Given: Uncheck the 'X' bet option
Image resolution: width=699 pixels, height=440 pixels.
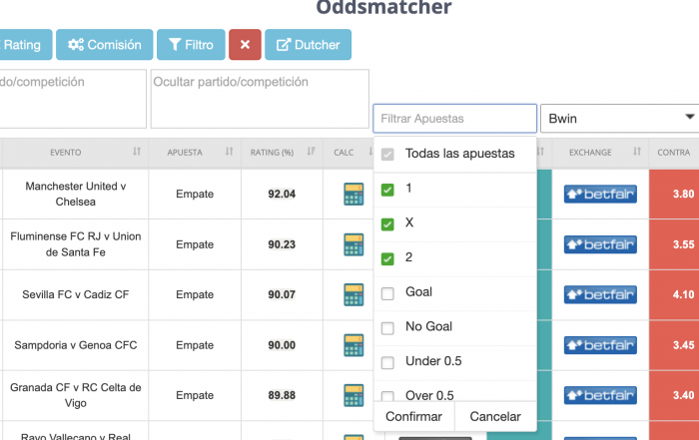Looking at the screenshot, I should [x=387, y=224].
